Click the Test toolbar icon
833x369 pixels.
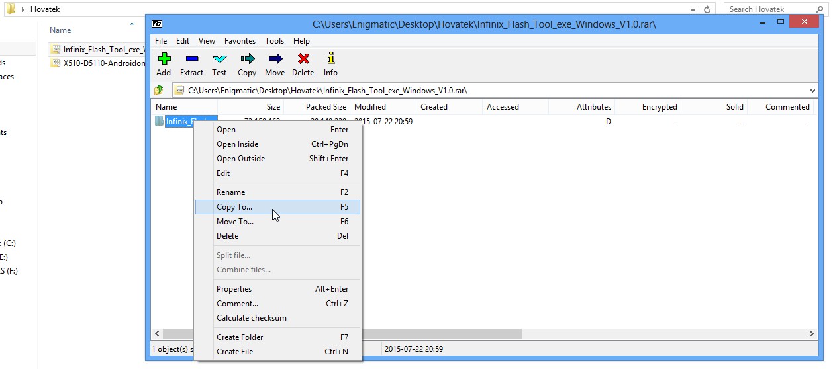tap(219, 60)
